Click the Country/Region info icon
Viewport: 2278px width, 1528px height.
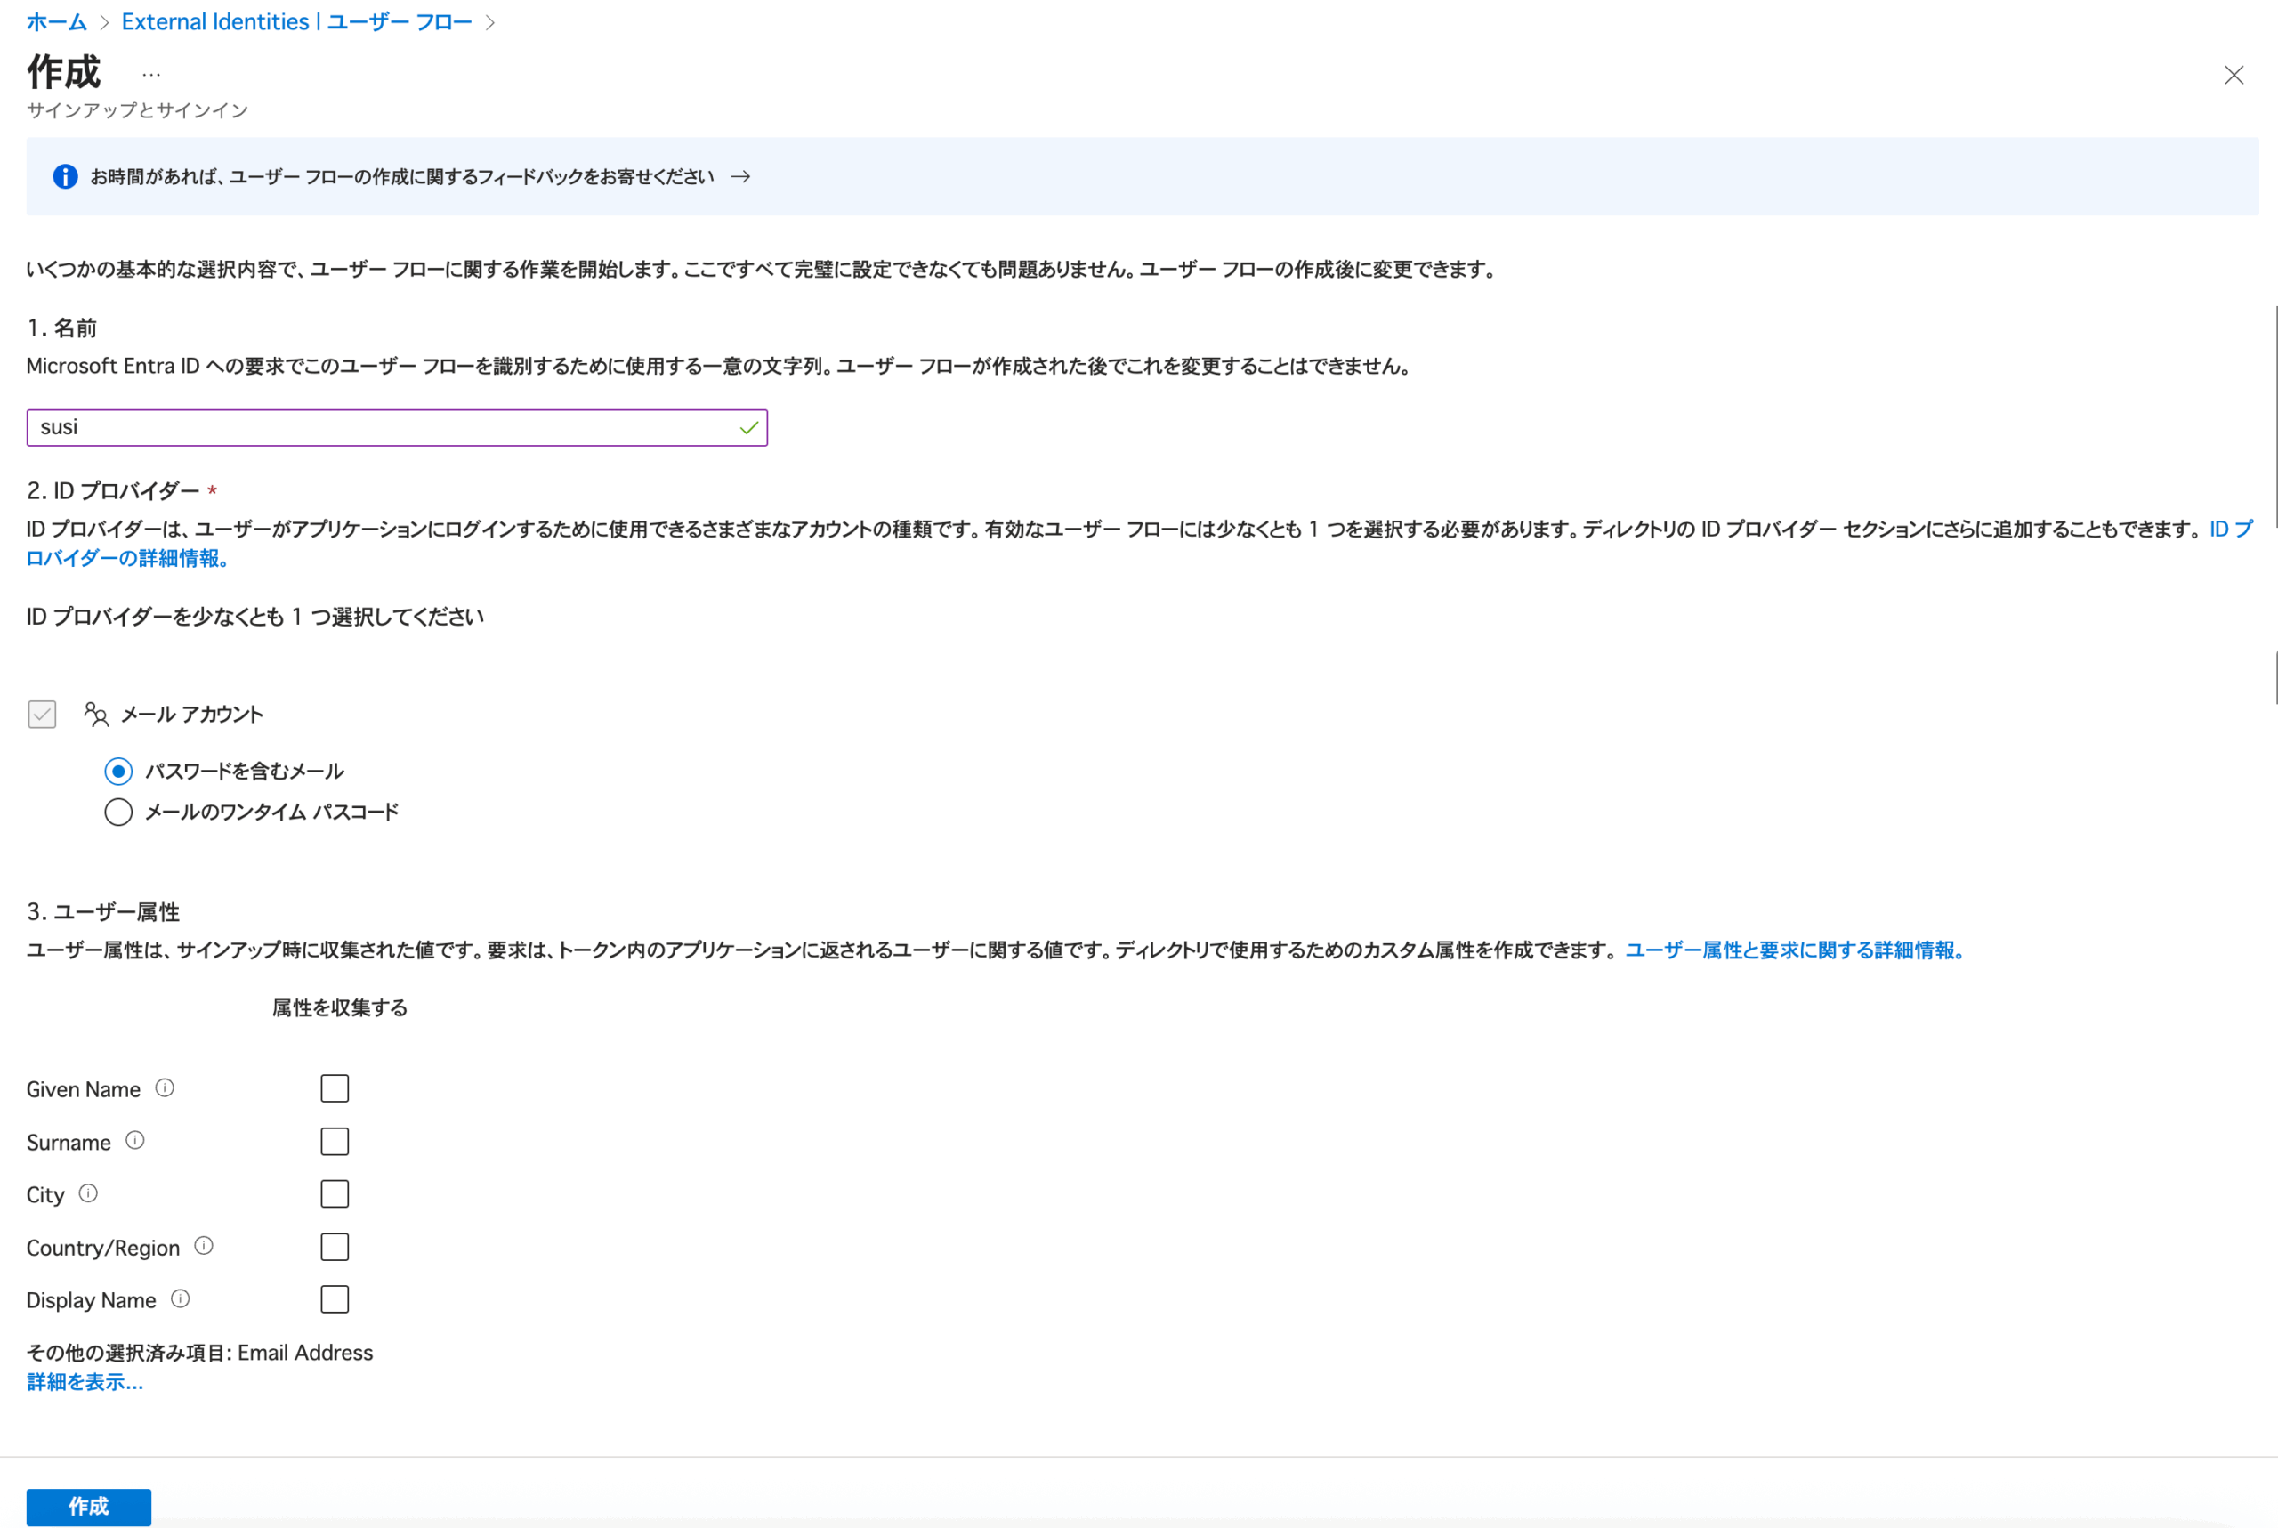pyautogui.click(x=204, y=1247)
